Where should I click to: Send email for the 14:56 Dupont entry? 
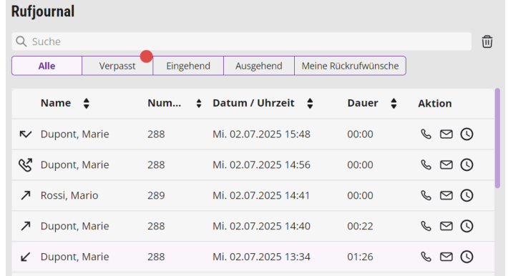(x=446, y=165)
